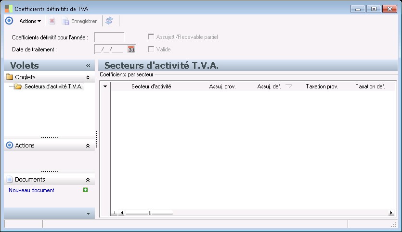Click the red X delete icon in toolbar
402x232 pixels.
click(52, 21)
